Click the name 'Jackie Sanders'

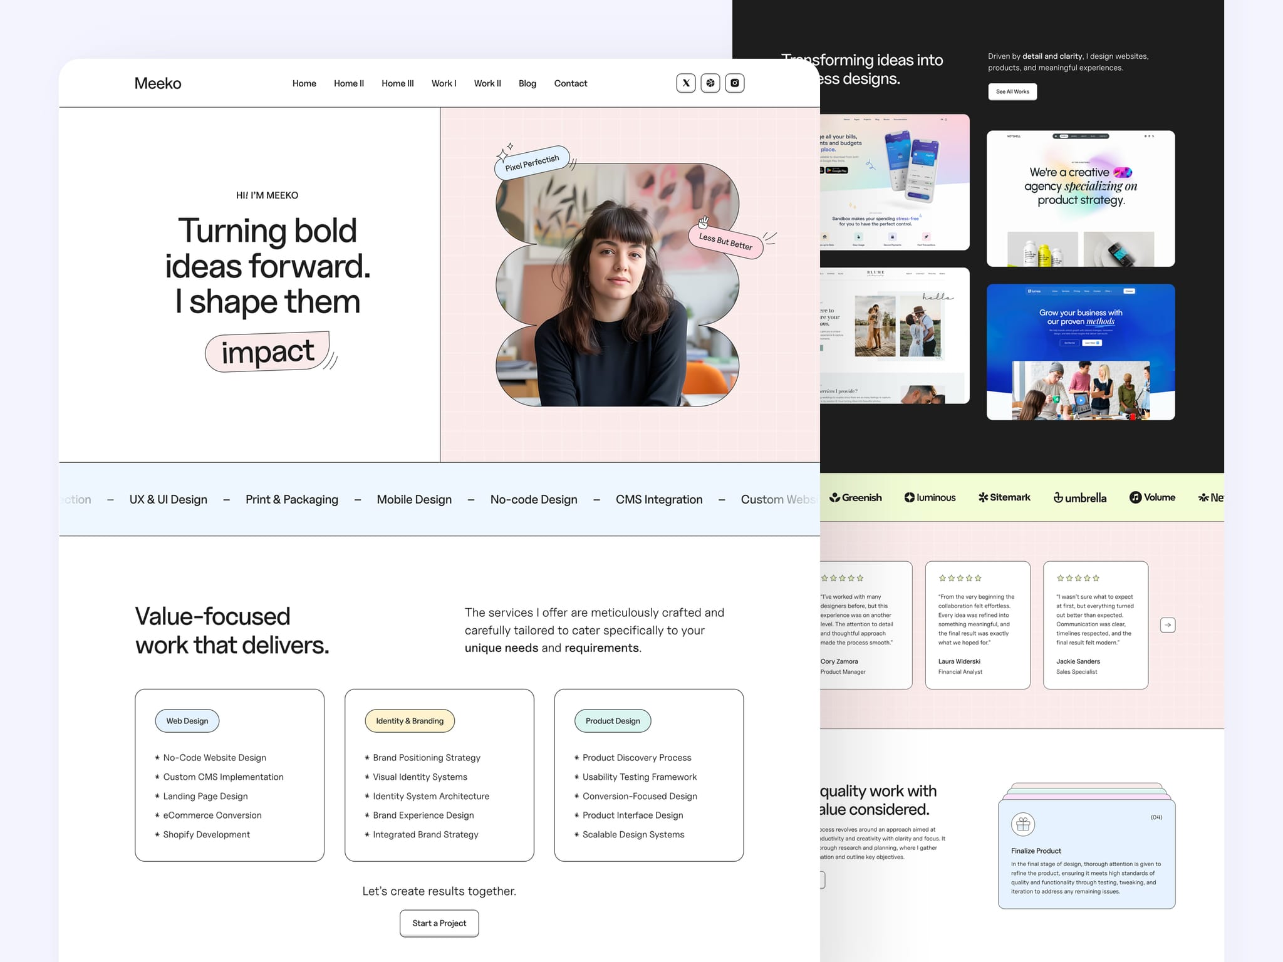pos(1078,661)
